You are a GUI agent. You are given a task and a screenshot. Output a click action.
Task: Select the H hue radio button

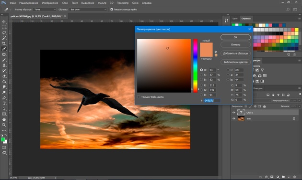(x=201, y=70)
